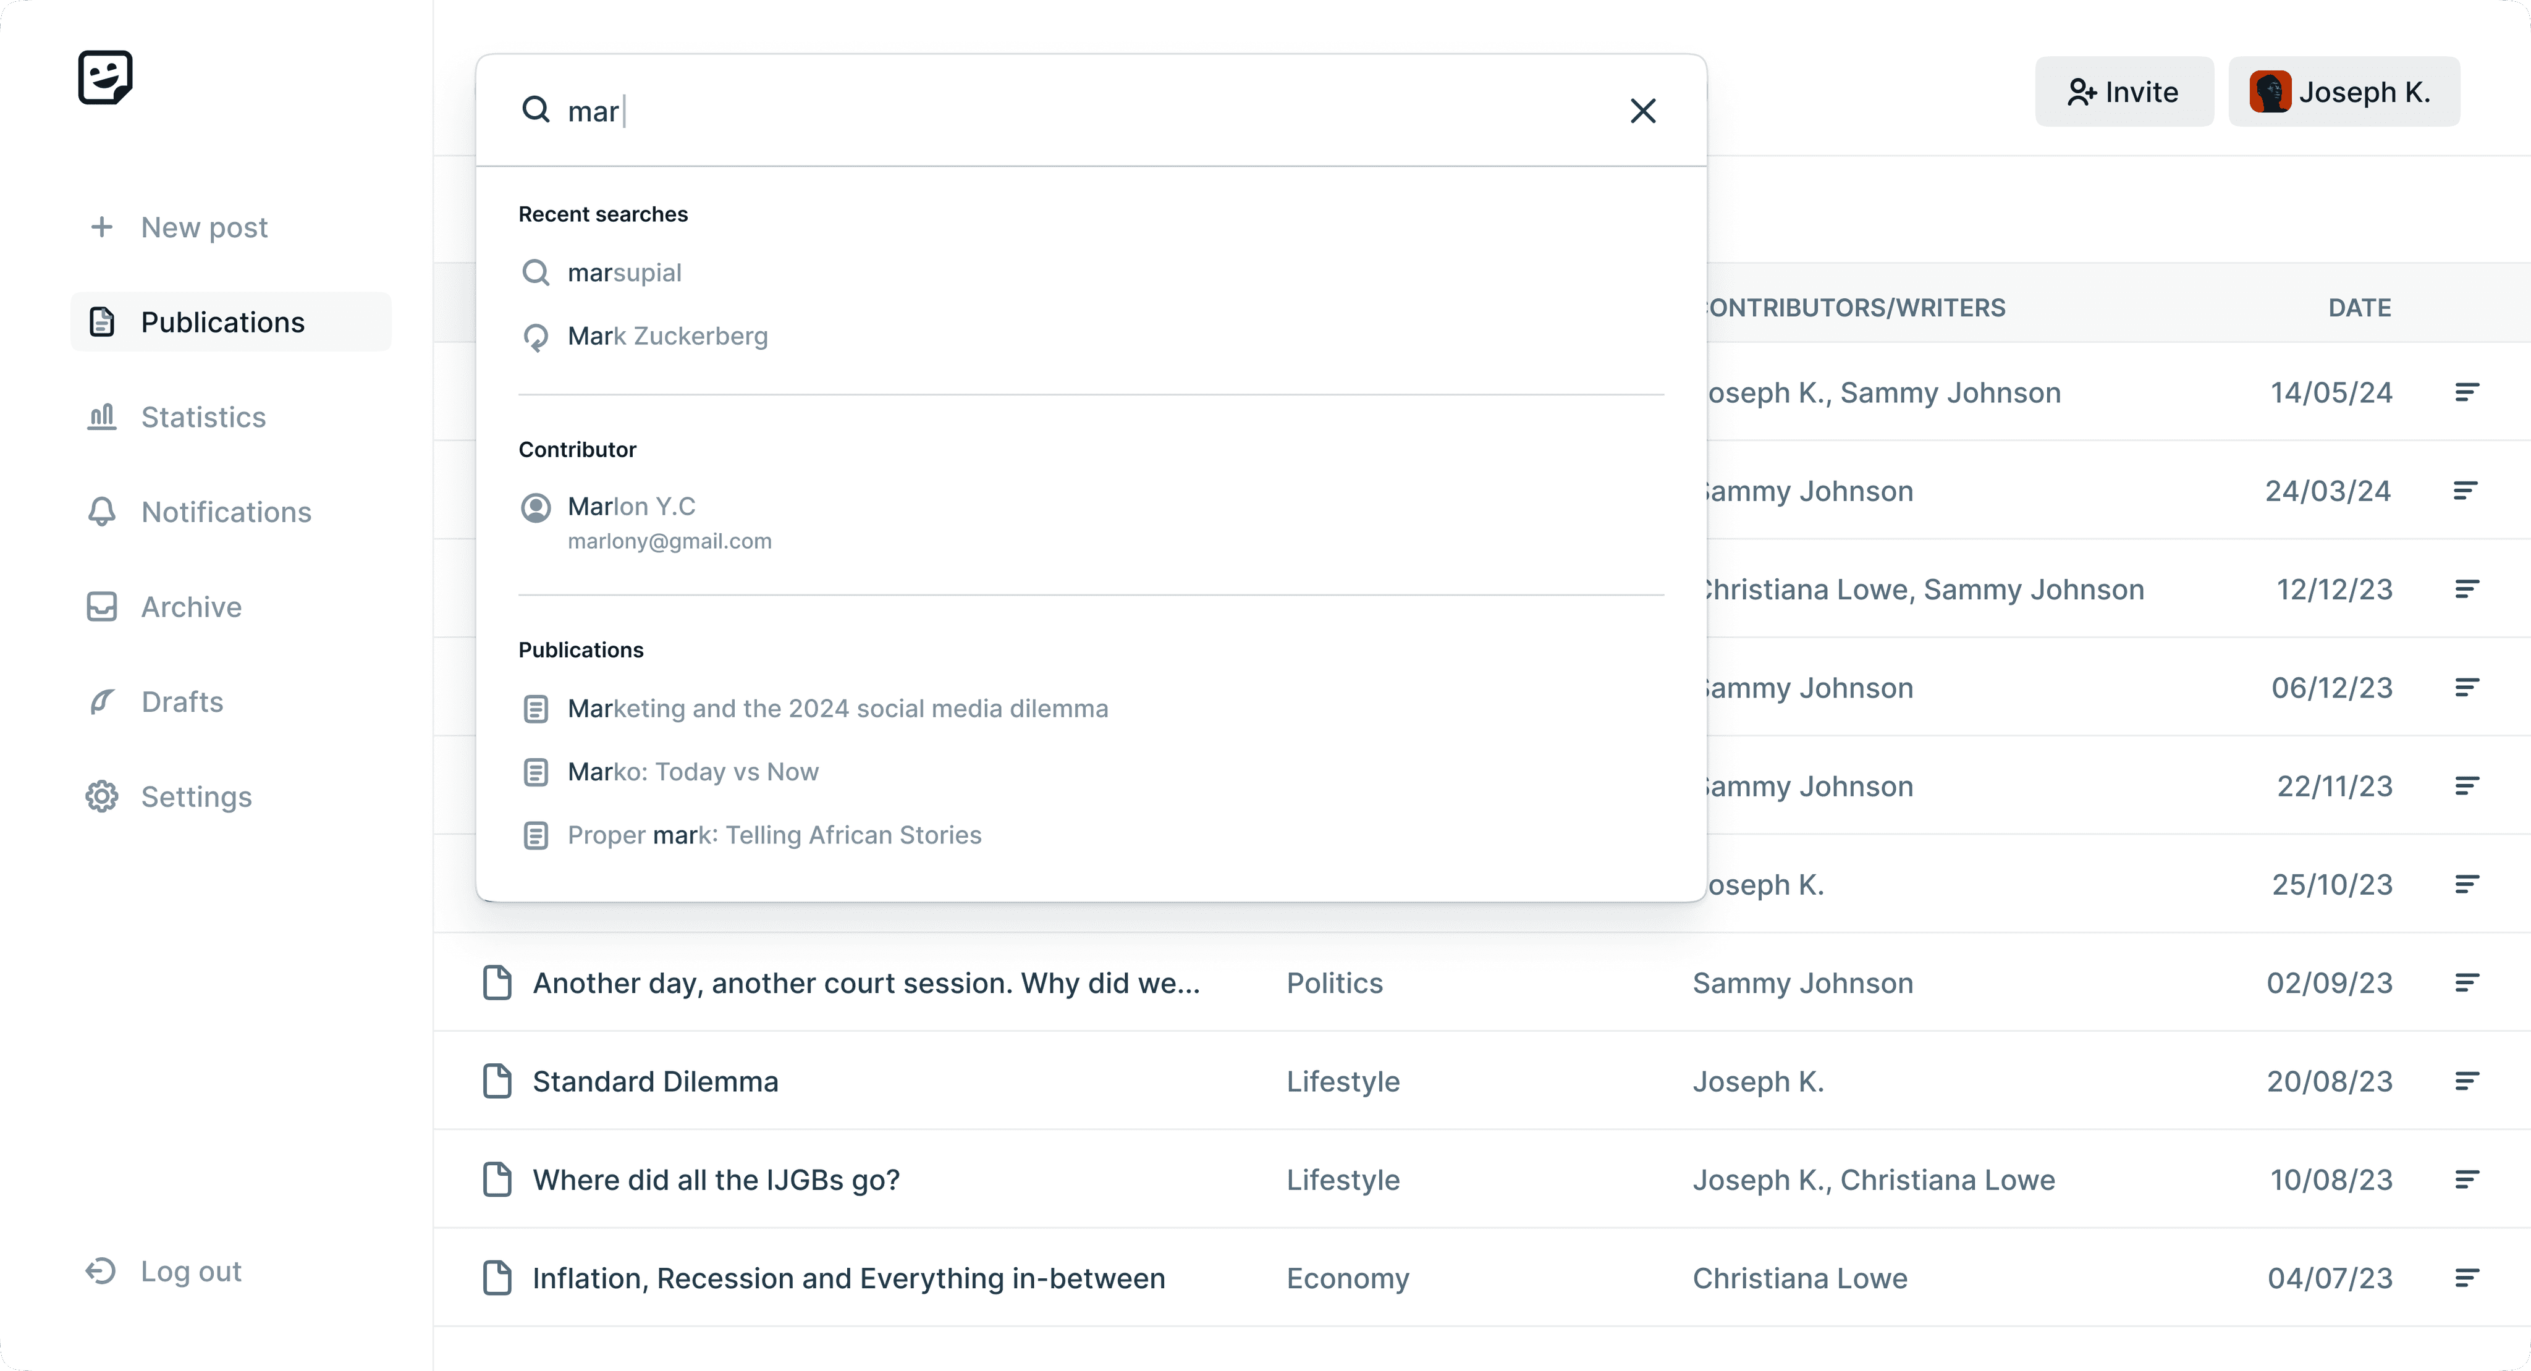Open Drafts with the feather icon
Screen dimensions: 2531x1371
pyautogui.click(x=182, y=701)
